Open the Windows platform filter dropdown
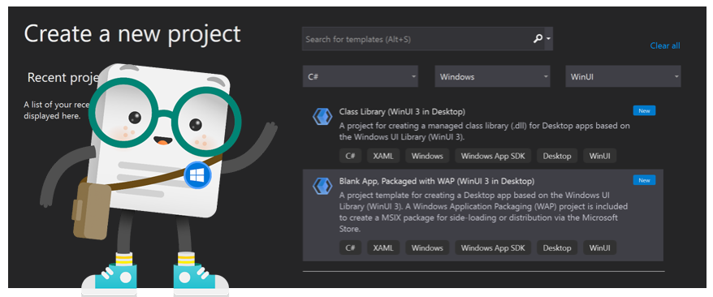 pos(492,76)
